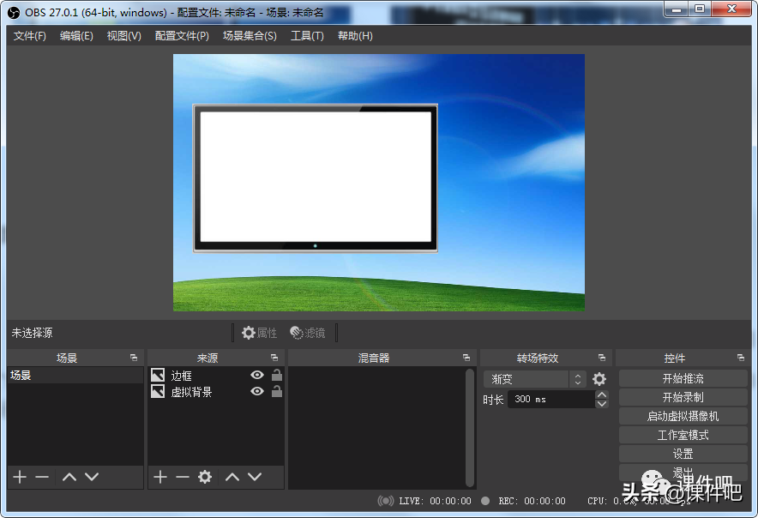The image size is (758, 518).
Task: Toggle visibility eye of 边框 source
Action: click(257, 375)
